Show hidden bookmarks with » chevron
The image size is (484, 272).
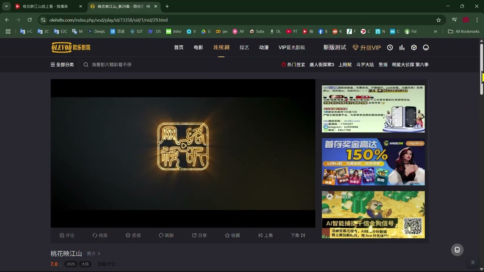[435, 31]
